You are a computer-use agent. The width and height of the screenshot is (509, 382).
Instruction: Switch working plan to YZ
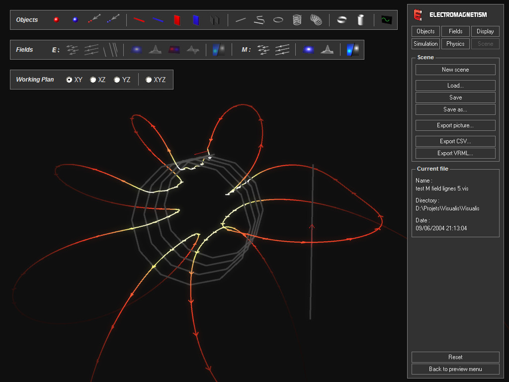[116, 79]
